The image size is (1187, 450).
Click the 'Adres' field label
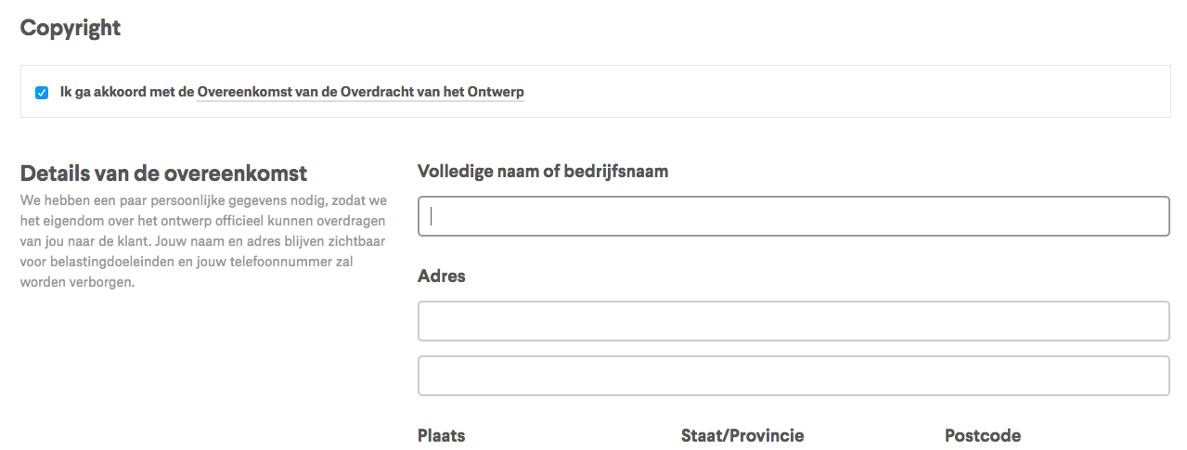point(442,276)
